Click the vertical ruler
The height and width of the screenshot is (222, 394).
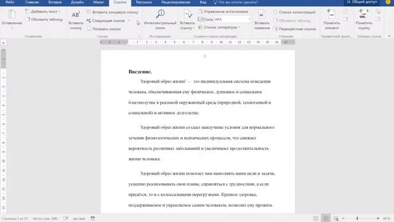pyautogui.click(x=4, y=131)
